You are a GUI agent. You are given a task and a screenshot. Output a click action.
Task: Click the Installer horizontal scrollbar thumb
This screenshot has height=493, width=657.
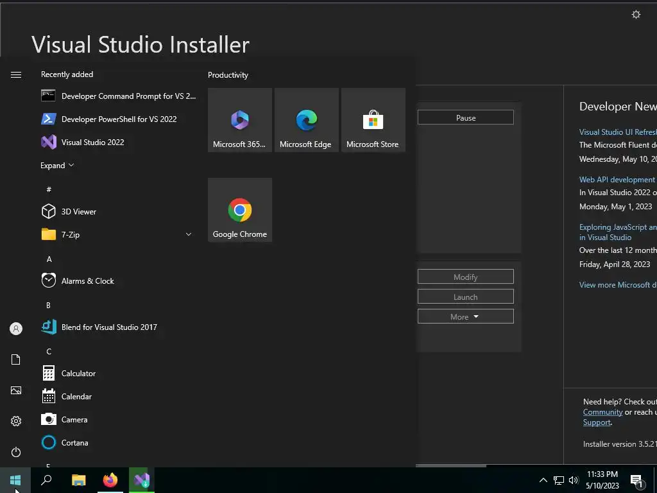pyautogui.click(x=451, y=465)
